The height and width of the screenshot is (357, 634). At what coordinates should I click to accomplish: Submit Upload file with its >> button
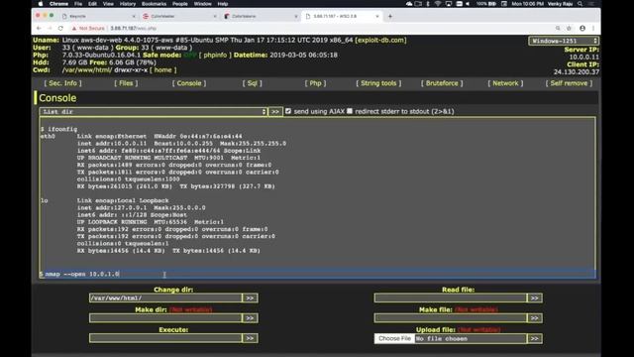tap(535, 338)
